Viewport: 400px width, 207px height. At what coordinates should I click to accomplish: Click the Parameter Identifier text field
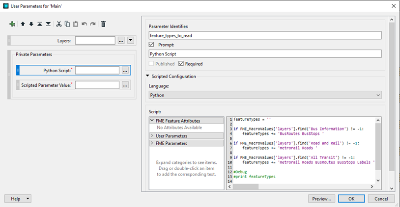pyautogui.click(x=265, y=35)
